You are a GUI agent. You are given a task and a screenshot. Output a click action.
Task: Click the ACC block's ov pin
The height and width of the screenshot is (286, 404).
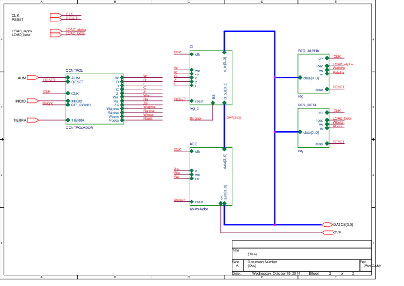pos(221,203)
